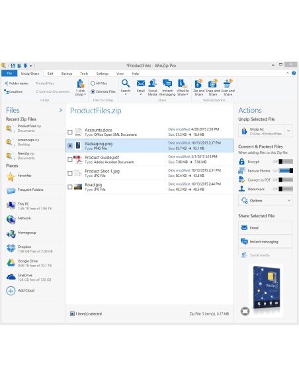Click the Help question mark icon
The width and height of the screenshot is (299, 387).
click(x=294, y=73)
